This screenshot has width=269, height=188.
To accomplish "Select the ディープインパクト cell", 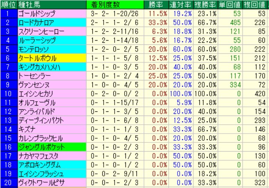I will [x=52, y=120].
